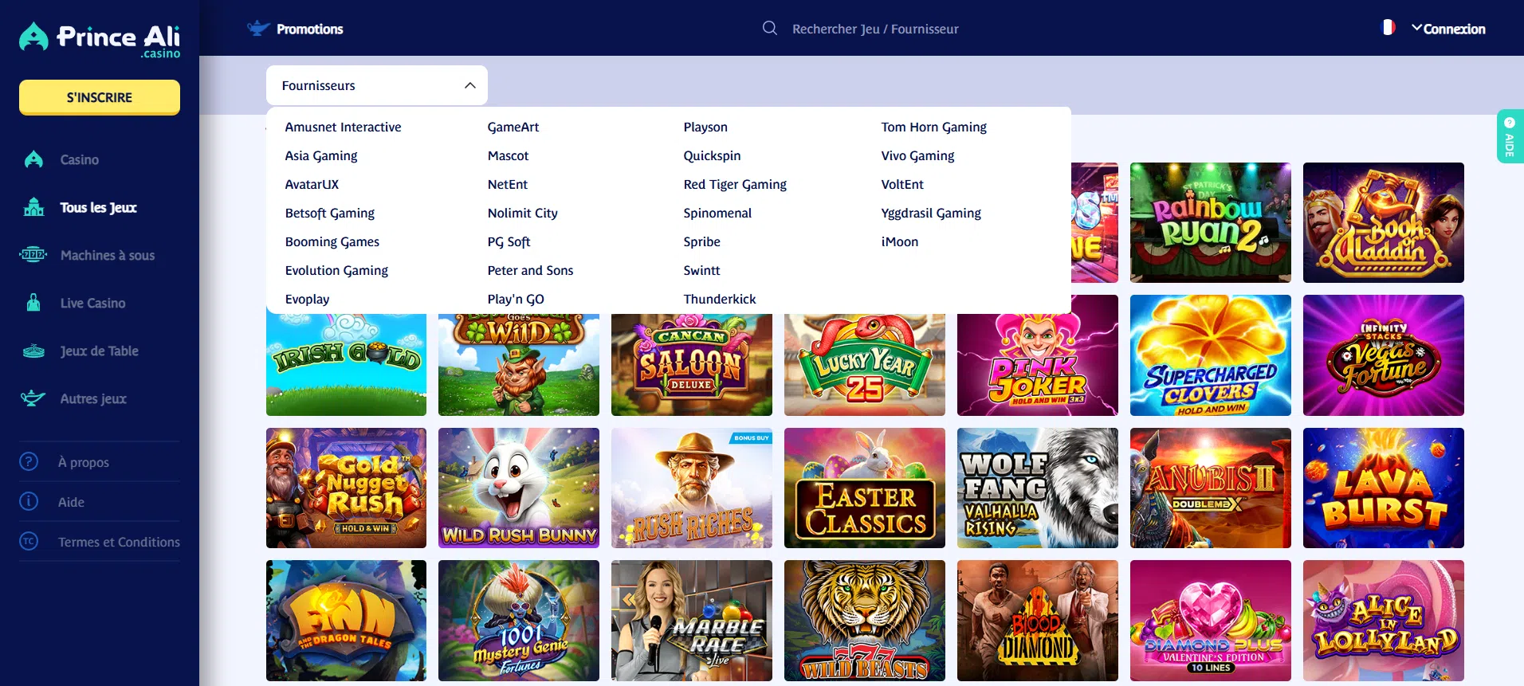Filter by Asia Gaming provider
Viewport: 1524px width, 686px height.
point(321,155)
